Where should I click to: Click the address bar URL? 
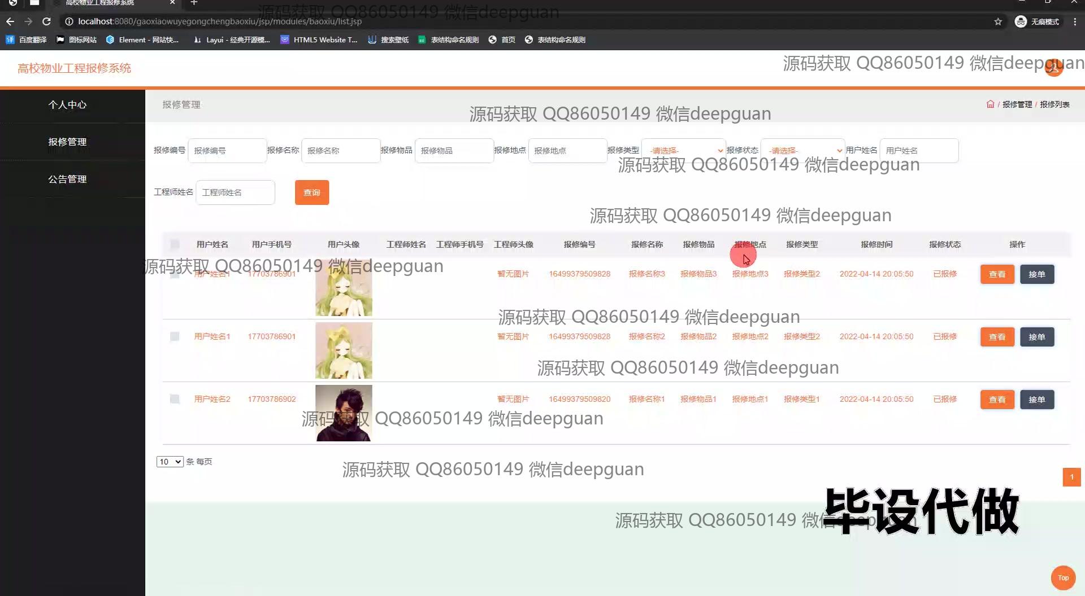(x=220, y=21)
